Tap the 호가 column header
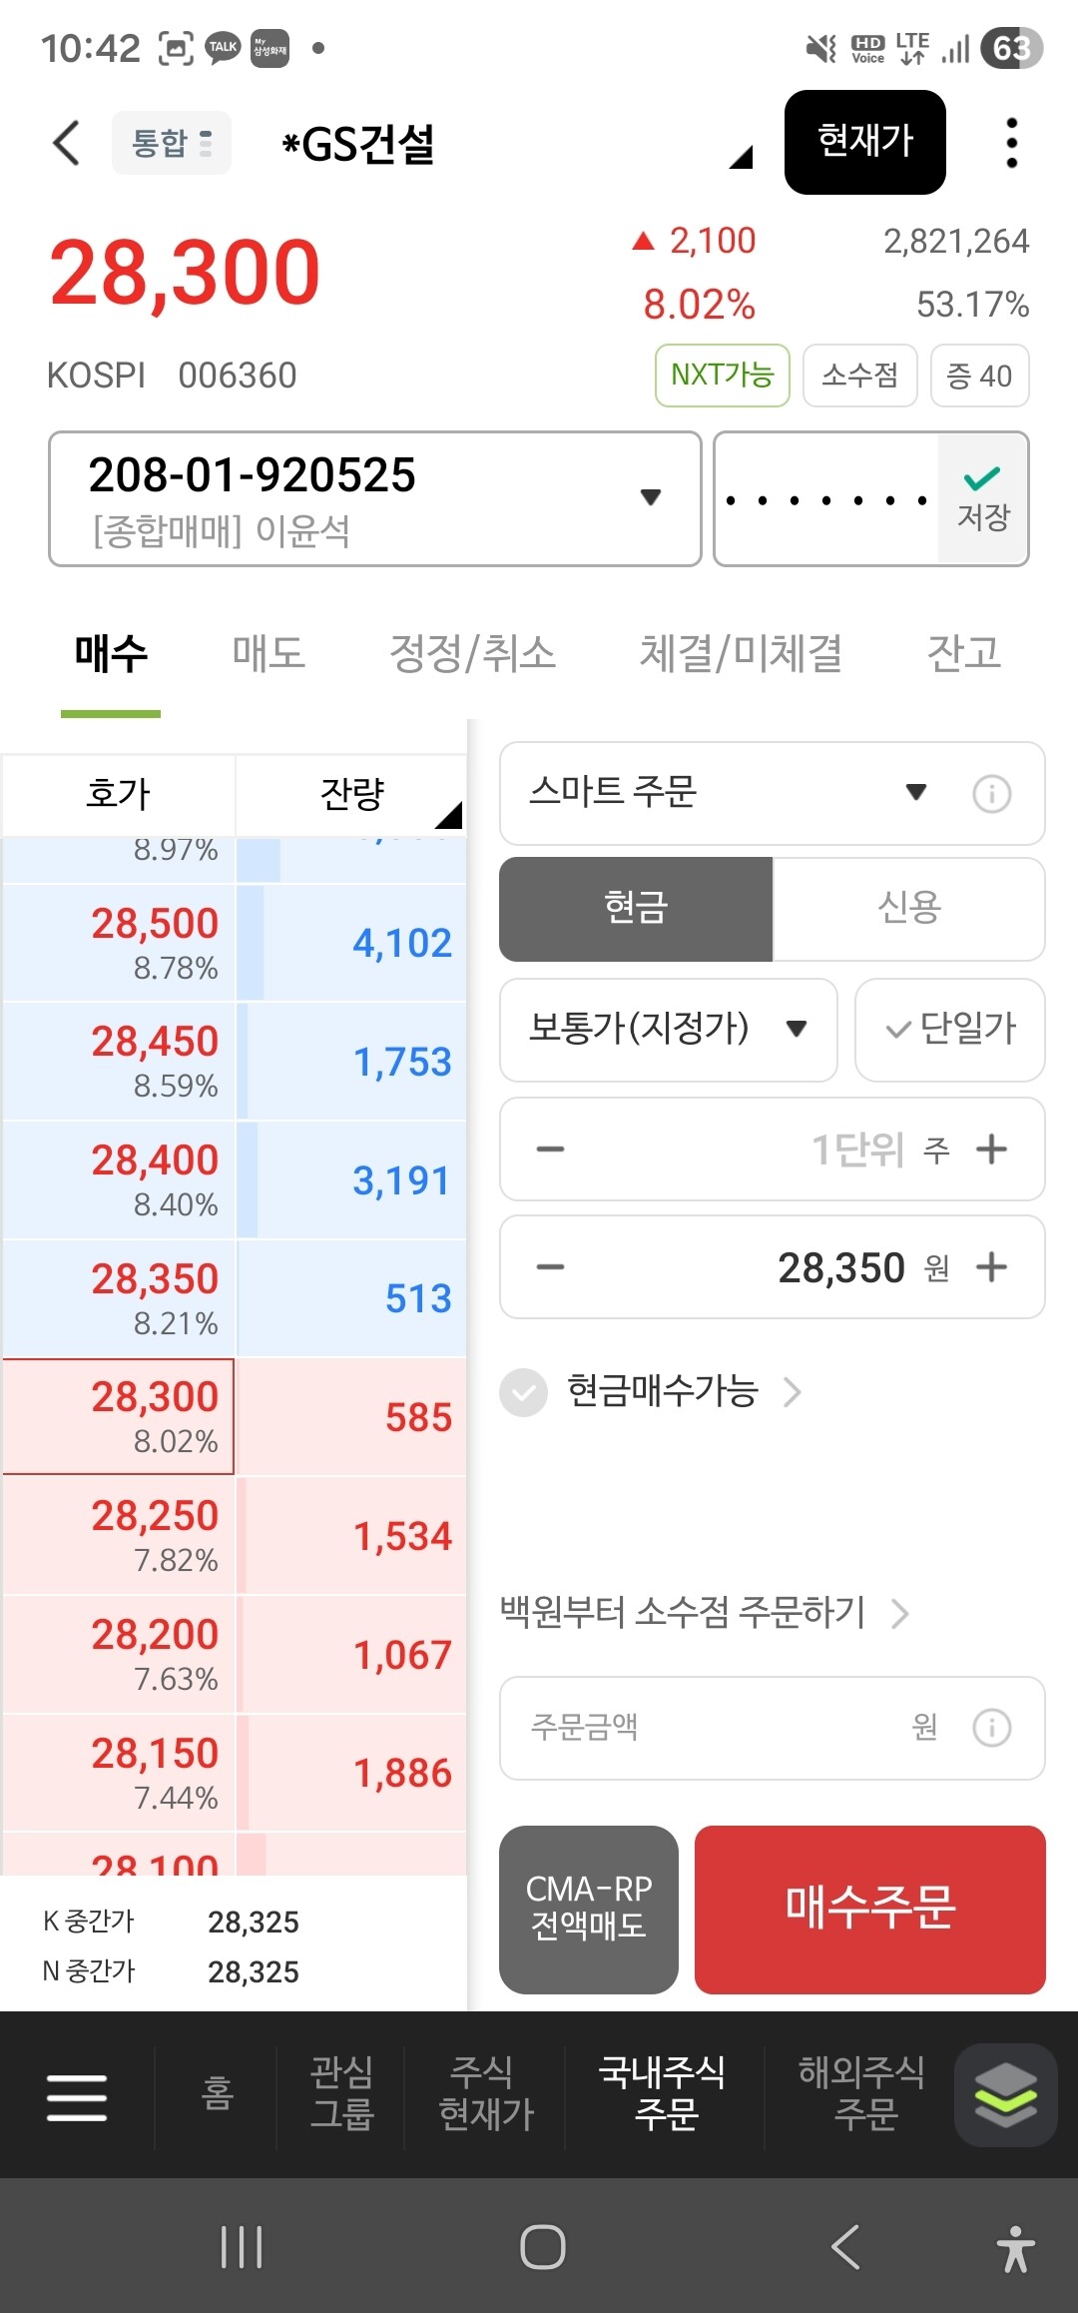Screen dimensions: 1078x2313 119,794
